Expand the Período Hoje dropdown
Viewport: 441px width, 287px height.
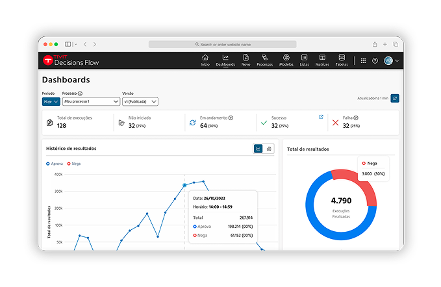[x=51, y=101]
